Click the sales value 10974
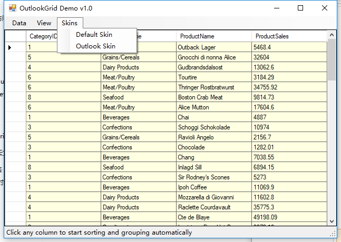The height and width of the screenshot is (242, 341). pyautogui.click(x=289, y=127)
